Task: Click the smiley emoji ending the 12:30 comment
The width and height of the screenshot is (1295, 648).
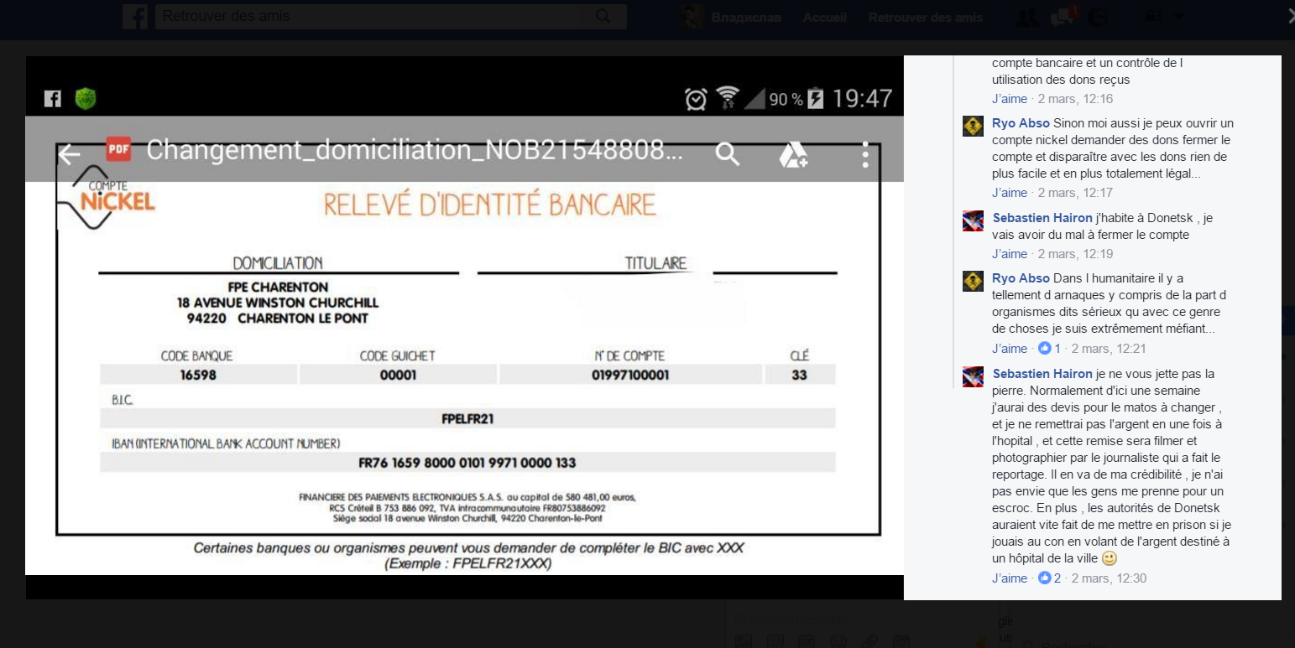Action: point(1110,558)
